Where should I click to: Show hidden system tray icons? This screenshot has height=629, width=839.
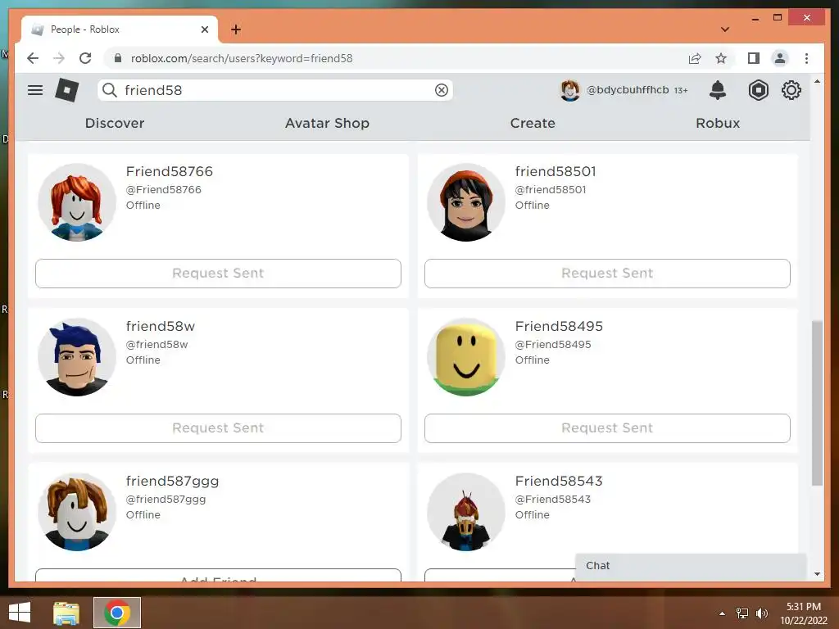click(723, 613)
